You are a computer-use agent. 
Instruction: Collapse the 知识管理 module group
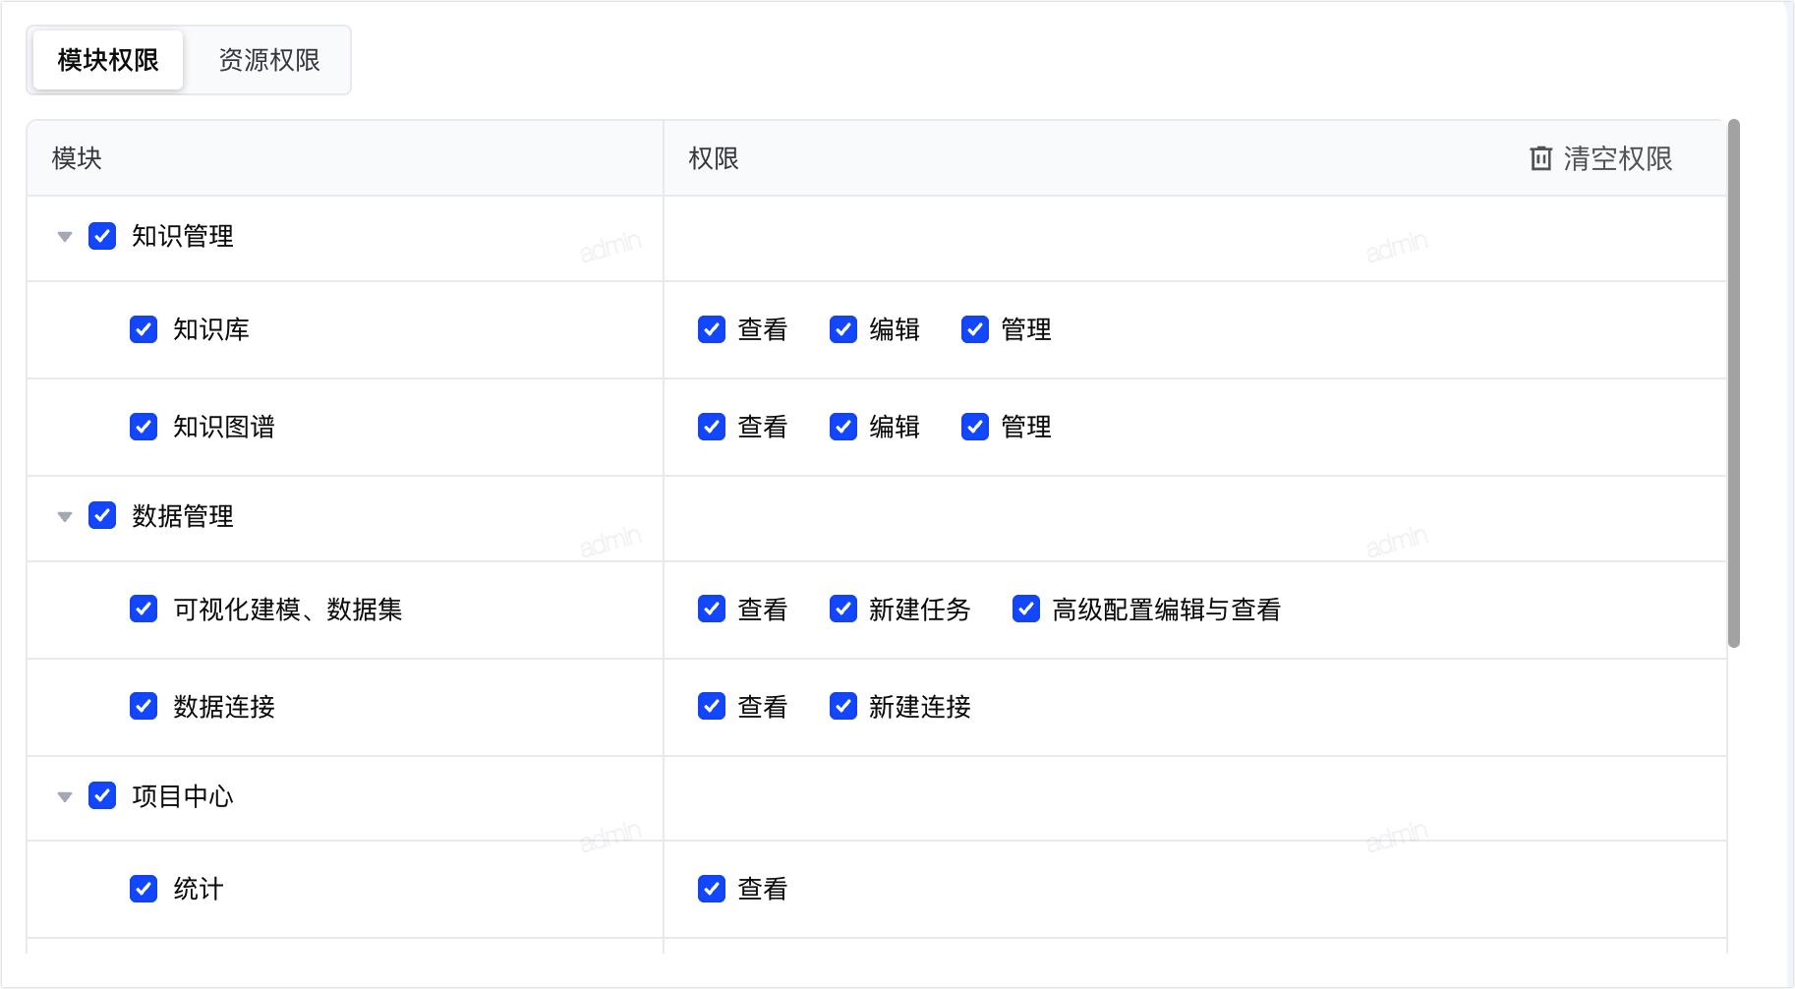65,237
